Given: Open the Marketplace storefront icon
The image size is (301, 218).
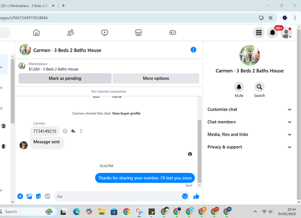Looking at the screenshot, I should [138, 33].
